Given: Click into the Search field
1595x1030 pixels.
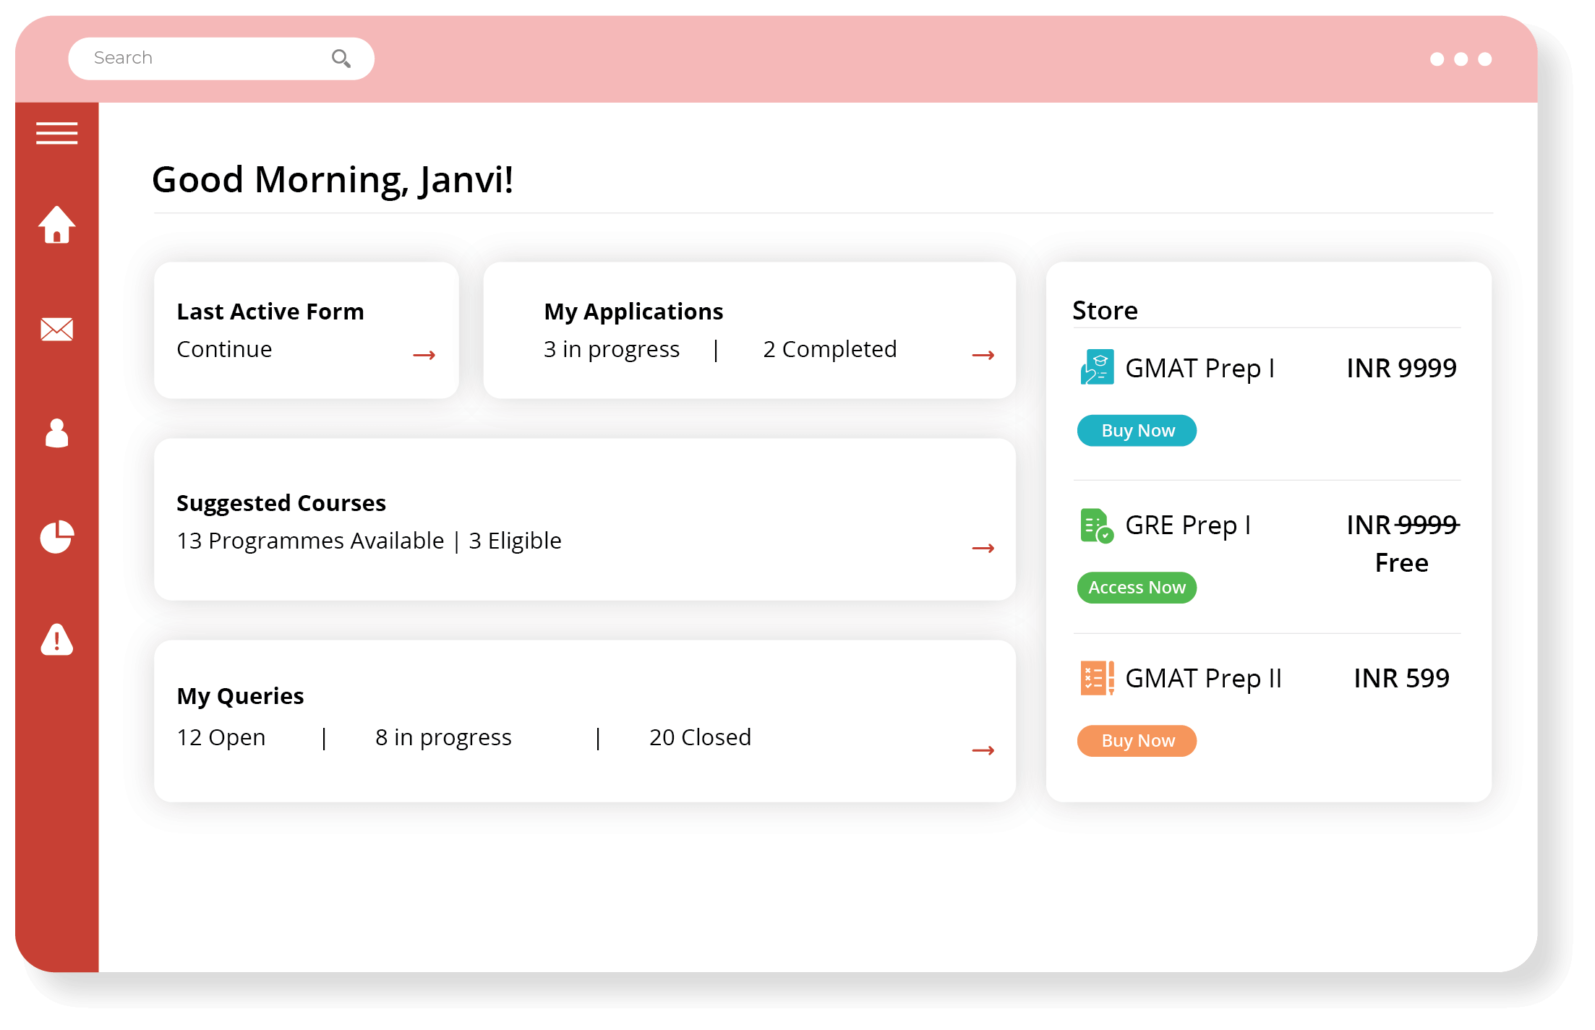Looking at the screenshot, I should [206, 59].
